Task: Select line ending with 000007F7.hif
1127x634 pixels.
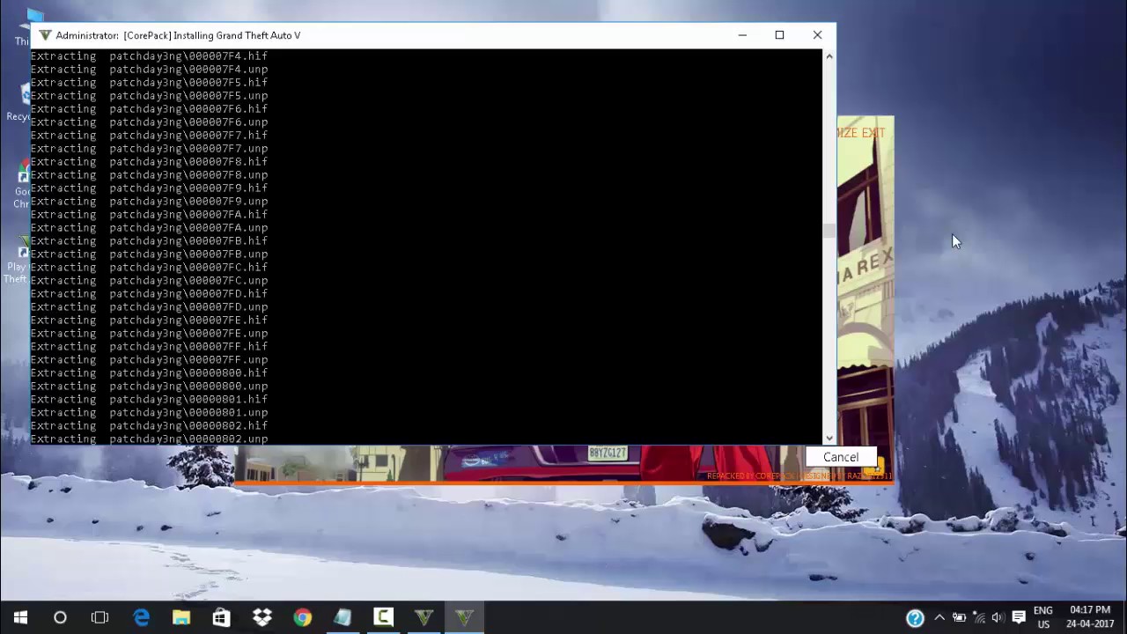Action: (150, 136)
